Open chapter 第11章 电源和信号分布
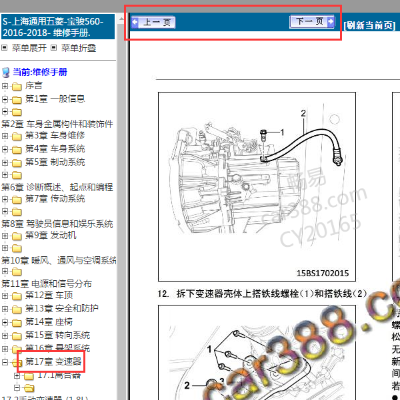400x400 pixels. (47, 284)
